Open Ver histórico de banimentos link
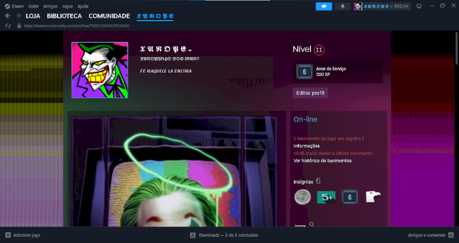The height and width of the screenshot is (243, 459). (x=322, y=161)
